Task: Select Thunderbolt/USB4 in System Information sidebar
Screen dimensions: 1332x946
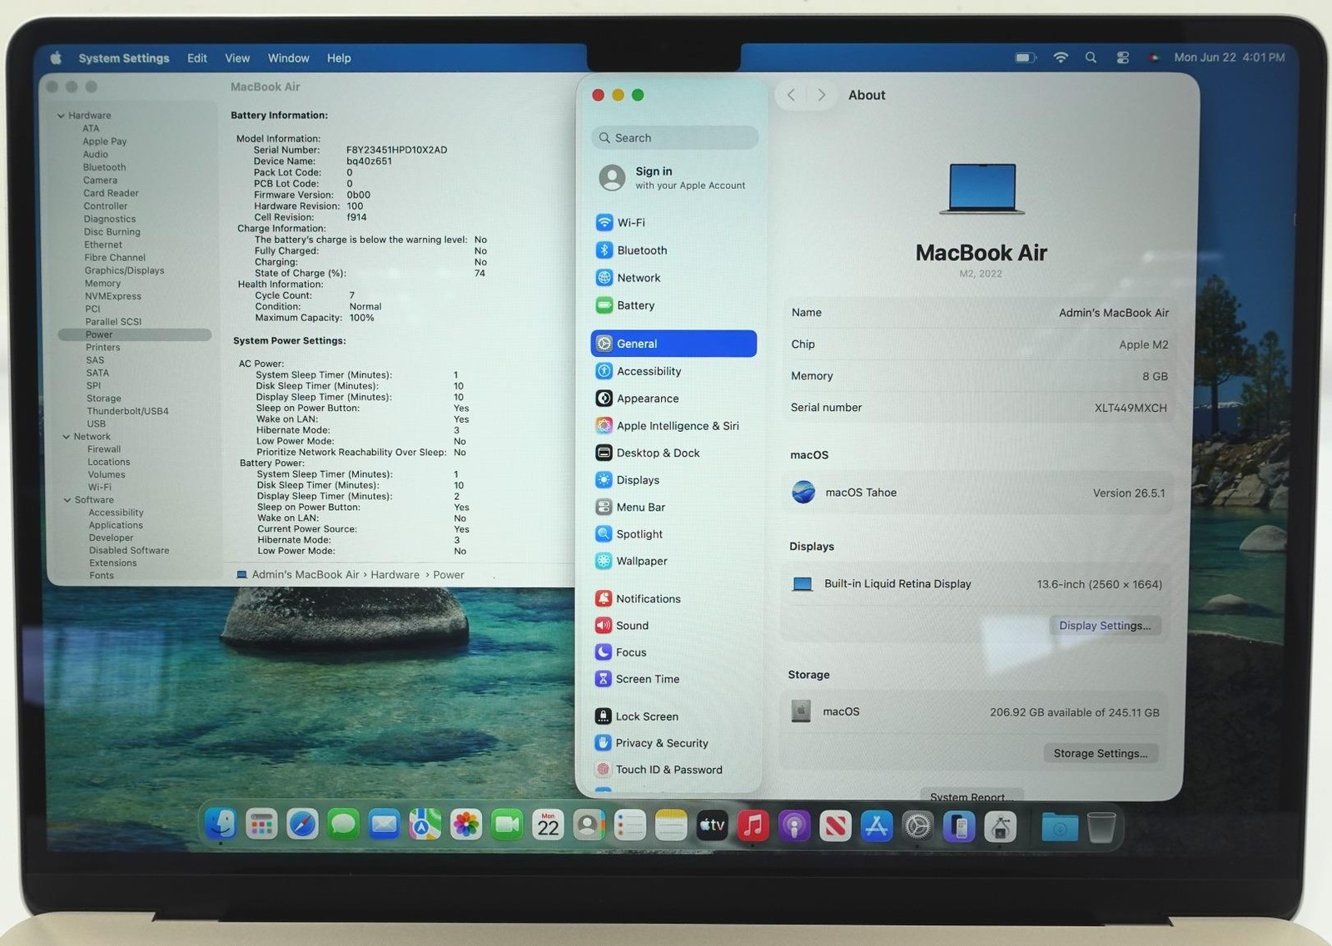Action: 127,411
